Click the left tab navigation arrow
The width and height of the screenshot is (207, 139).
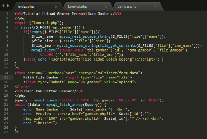3,6
